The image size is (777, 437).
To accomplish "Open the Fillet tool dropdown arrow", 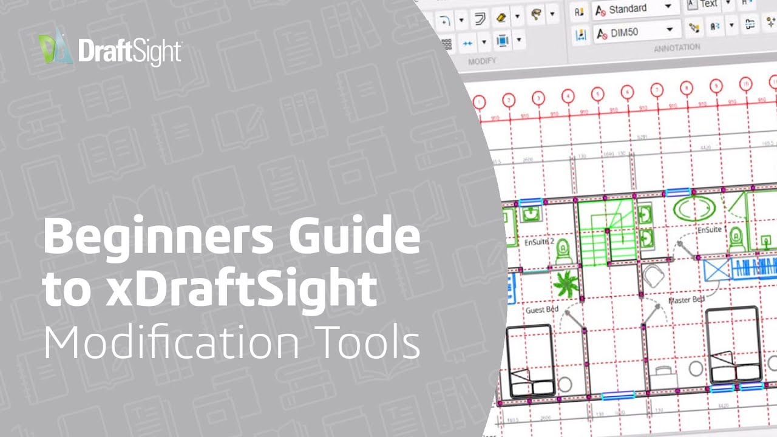I will (461, 20).
